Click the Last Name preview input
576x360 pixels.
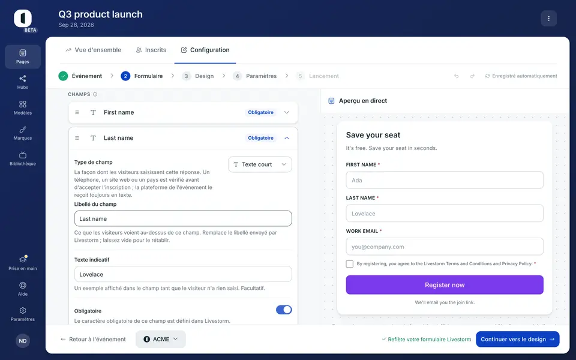point(445,213)
